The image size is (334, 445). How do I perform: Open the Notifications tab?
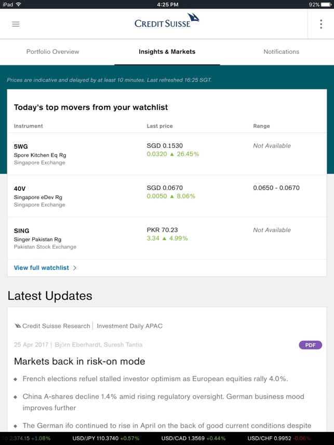pos(281,52)
